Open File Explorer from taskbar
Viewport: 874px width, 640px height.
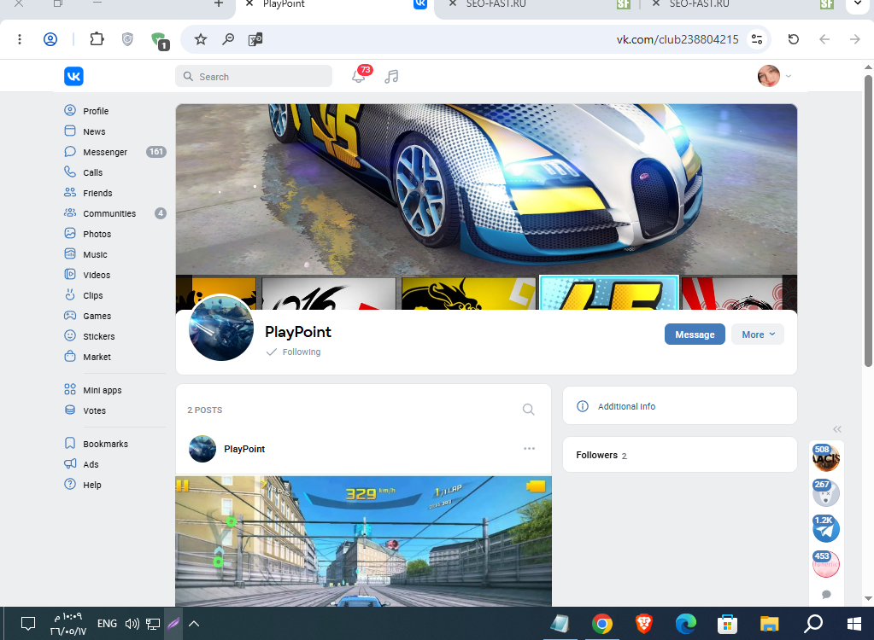(769, 624)
